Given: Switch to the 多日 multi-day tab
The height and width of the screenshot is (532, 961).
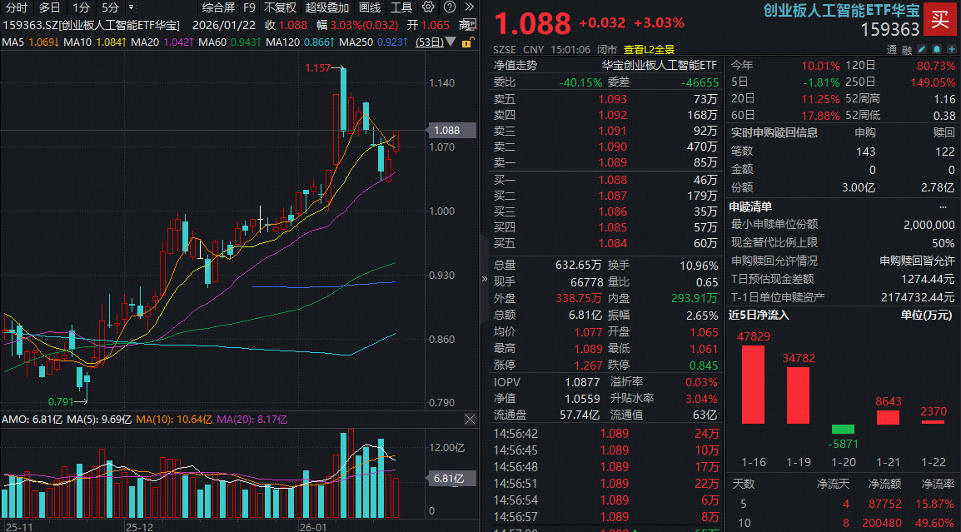Looking at the screenshot, I should coord(47,7).
